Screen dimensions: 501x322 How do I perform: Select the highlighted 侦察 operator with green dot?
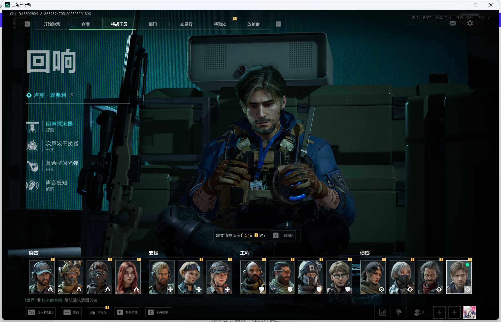[459, 277]
